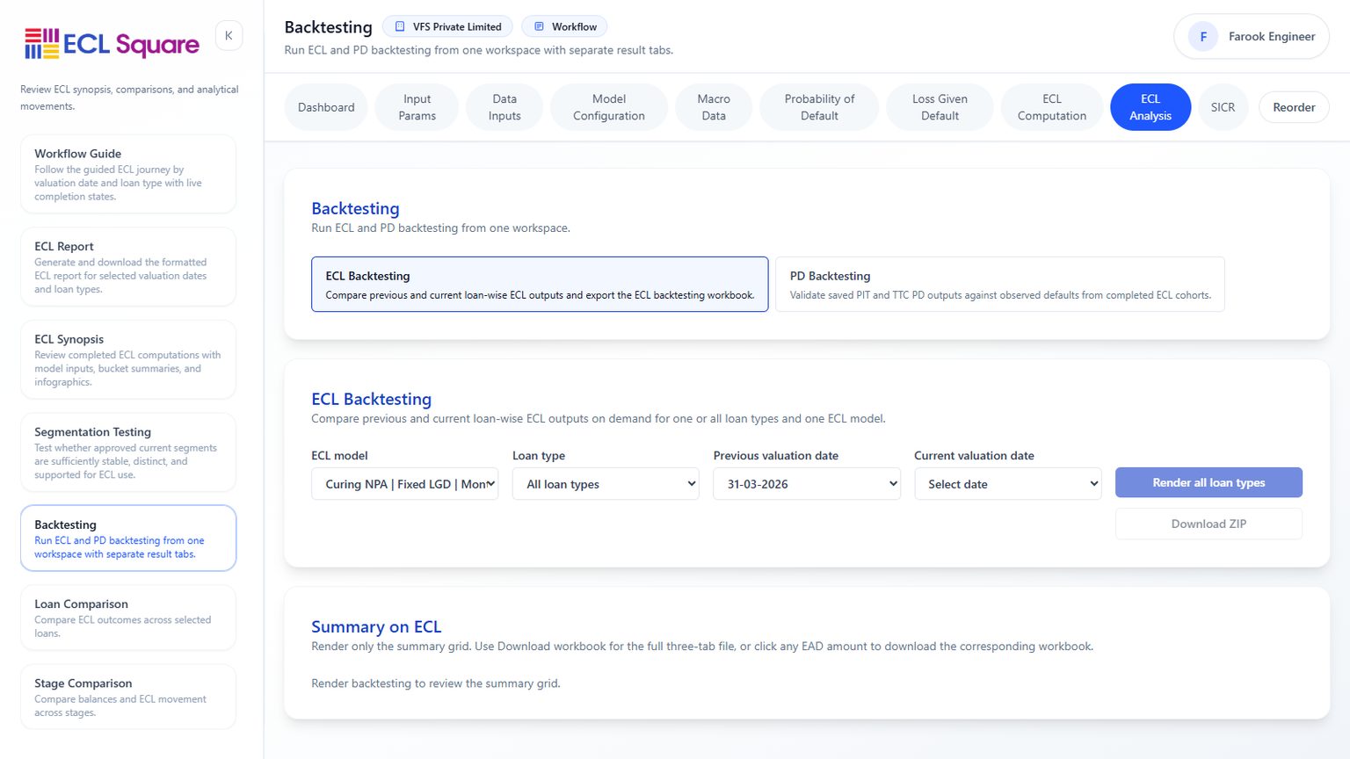Viewport: 1350px width, 759px height.
Task: Select the ECL Backtesting option card
Action: tap(540, 285)
